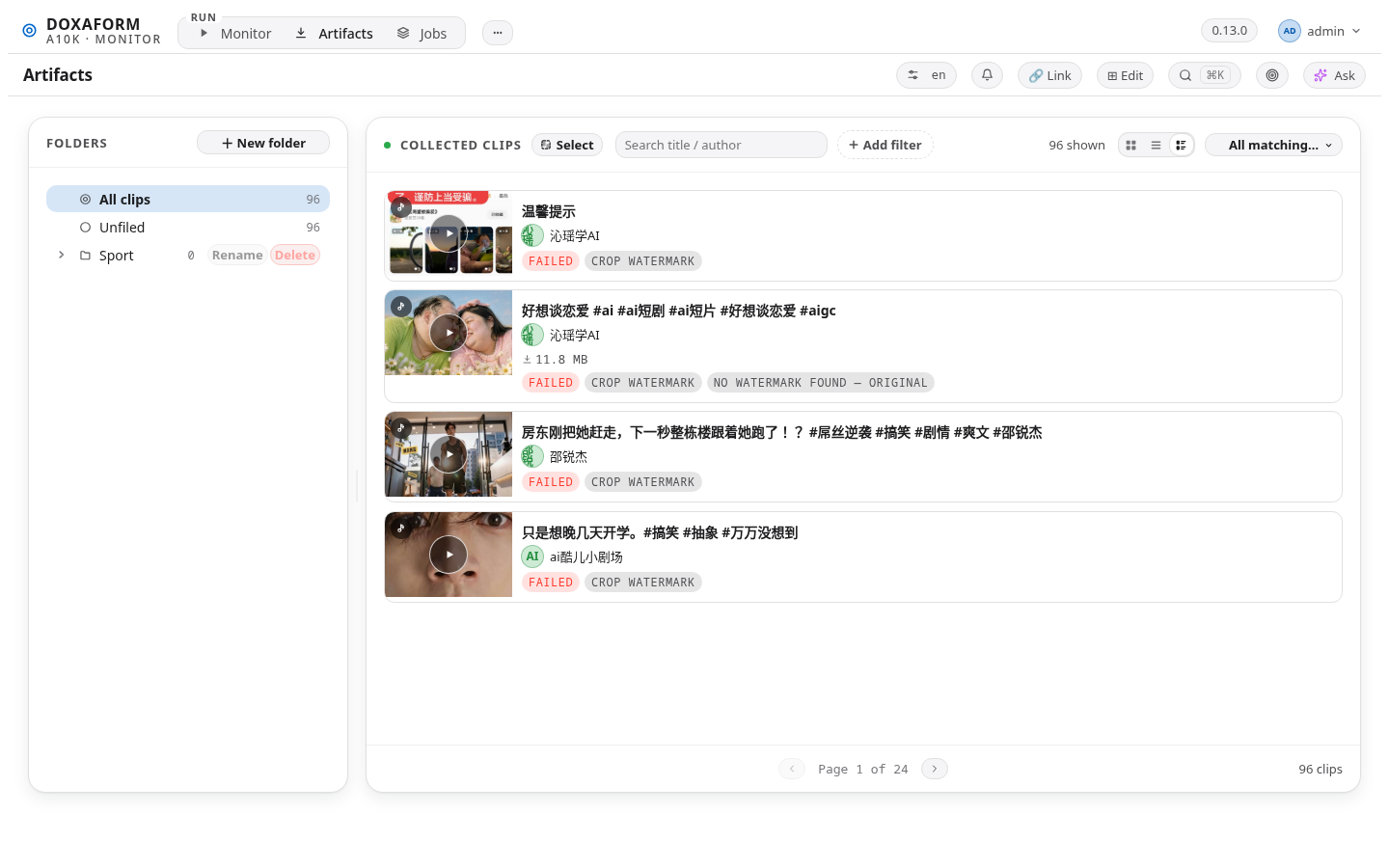Expand the Sport folder

tap(62, 256)
